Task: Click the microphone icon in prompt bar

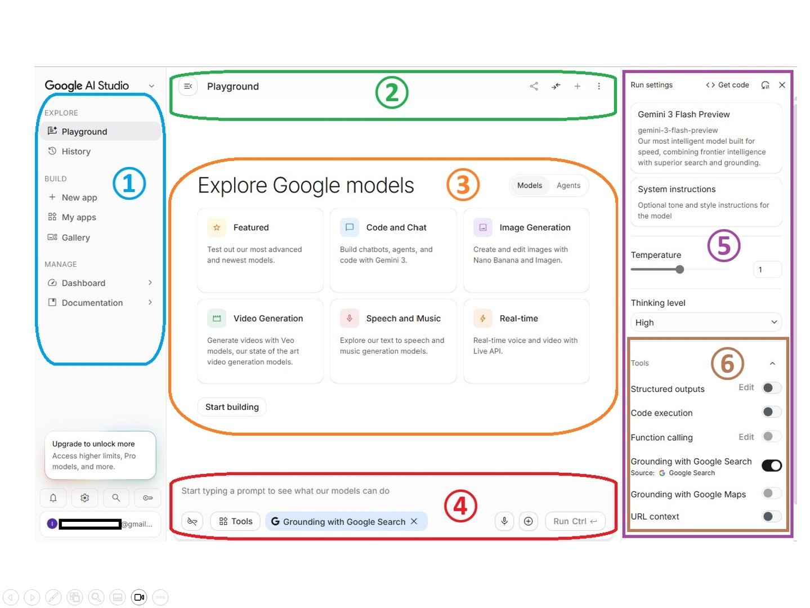Action: point(504,521)
